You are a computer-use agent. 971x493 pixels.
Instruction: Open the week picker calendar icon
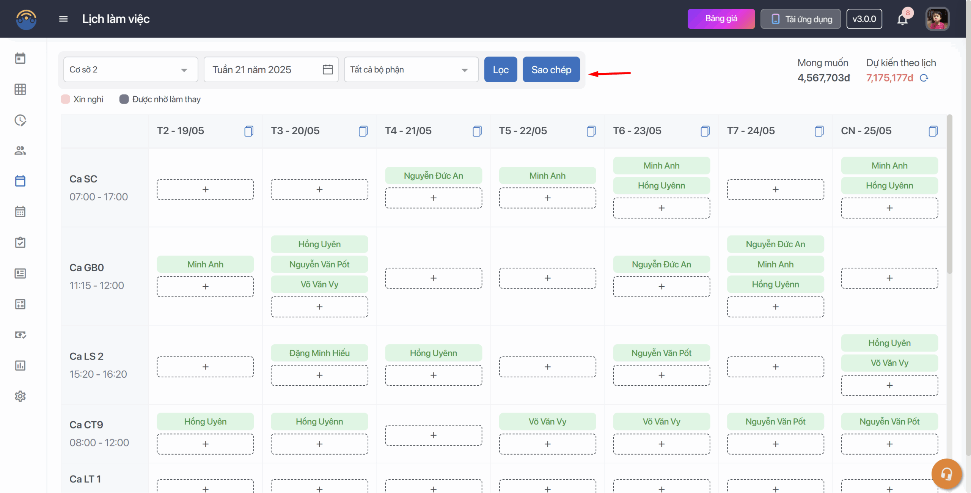328,70
